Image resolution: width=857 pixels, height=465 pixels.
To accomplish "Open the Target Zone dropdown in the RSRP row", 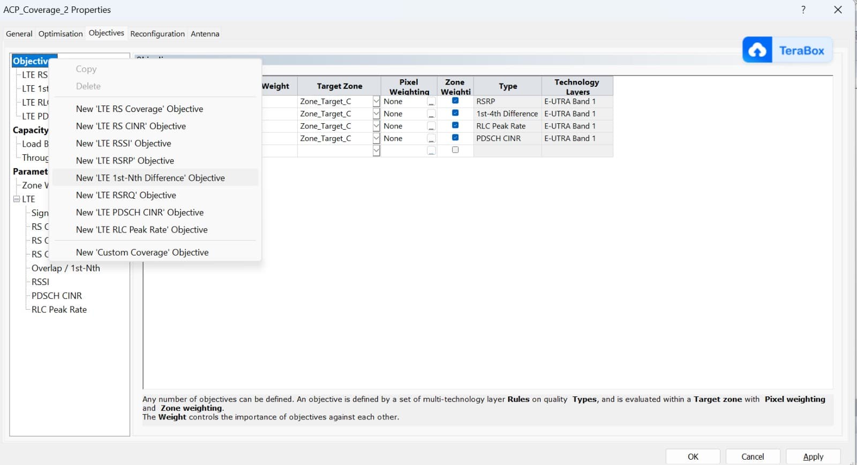I will click(x=376, y=101).
